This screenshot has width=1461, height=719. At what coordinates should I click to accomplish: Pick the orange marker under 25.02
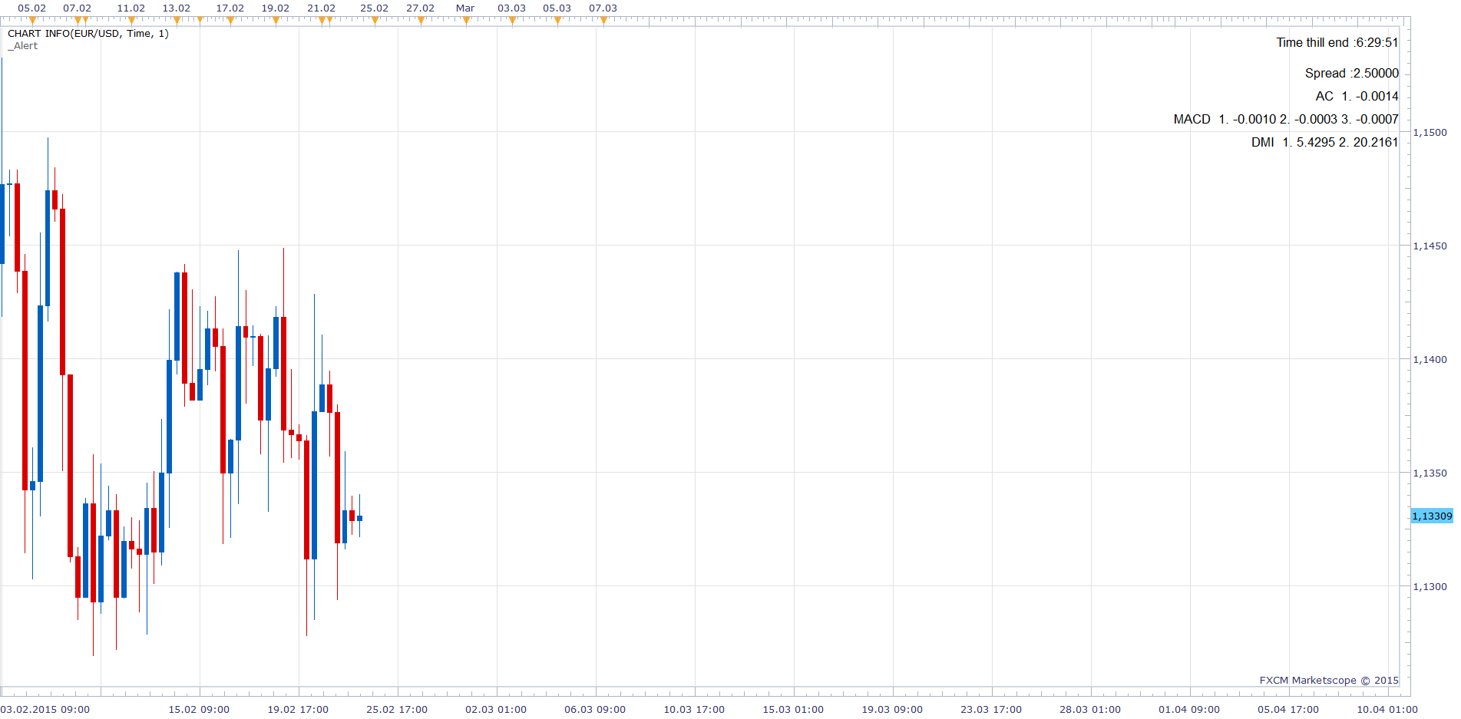(x=375, y=21)
